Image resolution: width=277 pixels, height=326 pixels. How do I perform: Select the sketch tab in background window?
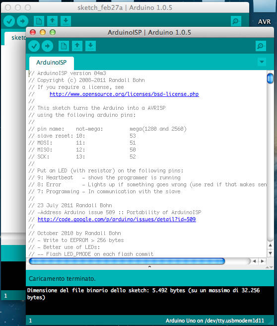point(15,38)
